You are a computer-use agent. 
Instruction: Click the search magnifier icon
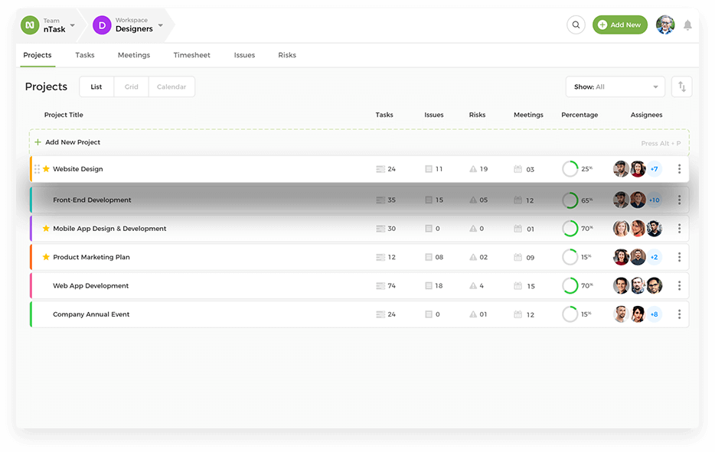576,25
